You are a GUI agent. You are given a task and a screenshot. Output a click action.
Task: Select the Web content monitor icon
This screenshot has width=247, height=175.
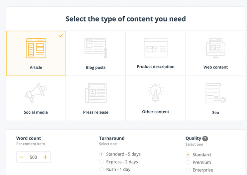(216, 48)
